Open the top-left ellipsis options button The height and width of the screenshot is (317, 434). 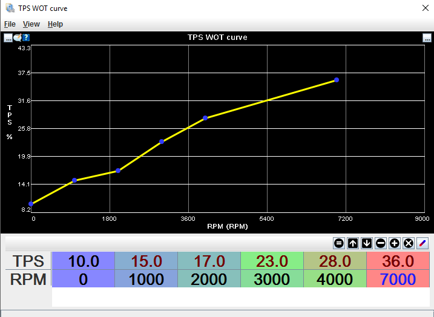tap(8, 38)
